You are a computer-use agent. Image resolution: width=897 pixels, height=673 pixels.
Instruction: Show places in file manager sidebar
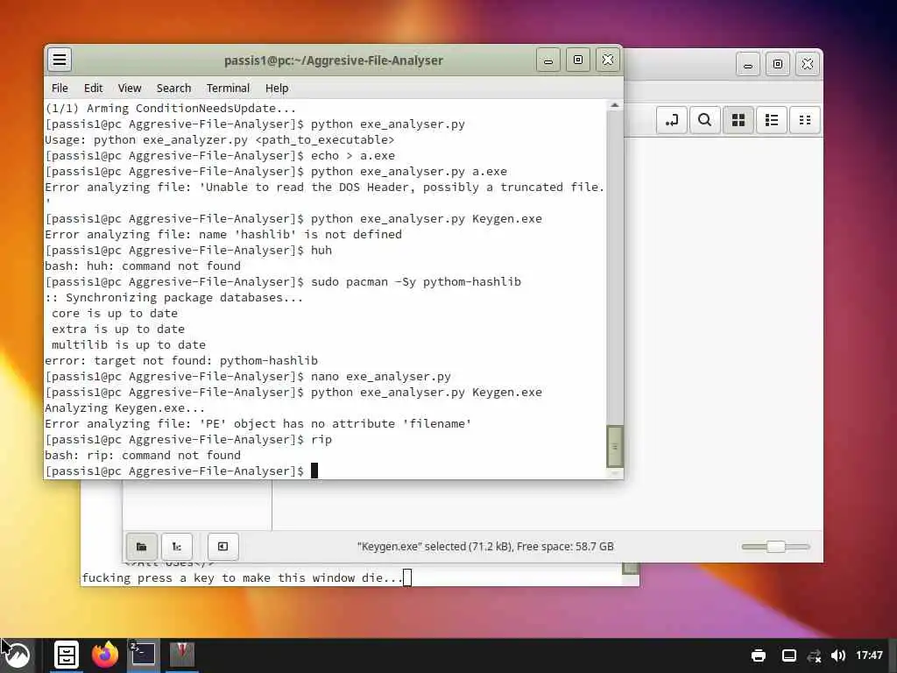[141, 547]
